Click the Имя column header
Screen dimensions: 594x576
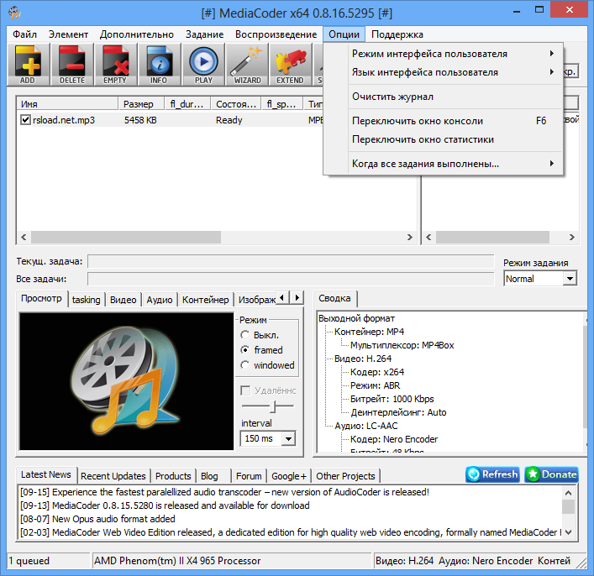point(67,104)
